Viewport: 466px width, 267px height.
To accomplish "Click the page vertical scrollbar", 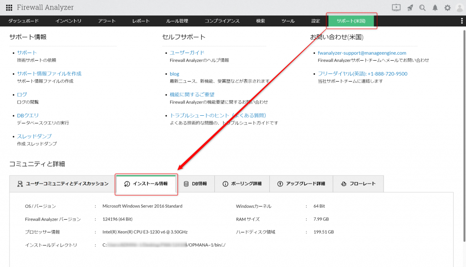I will 464,135.
